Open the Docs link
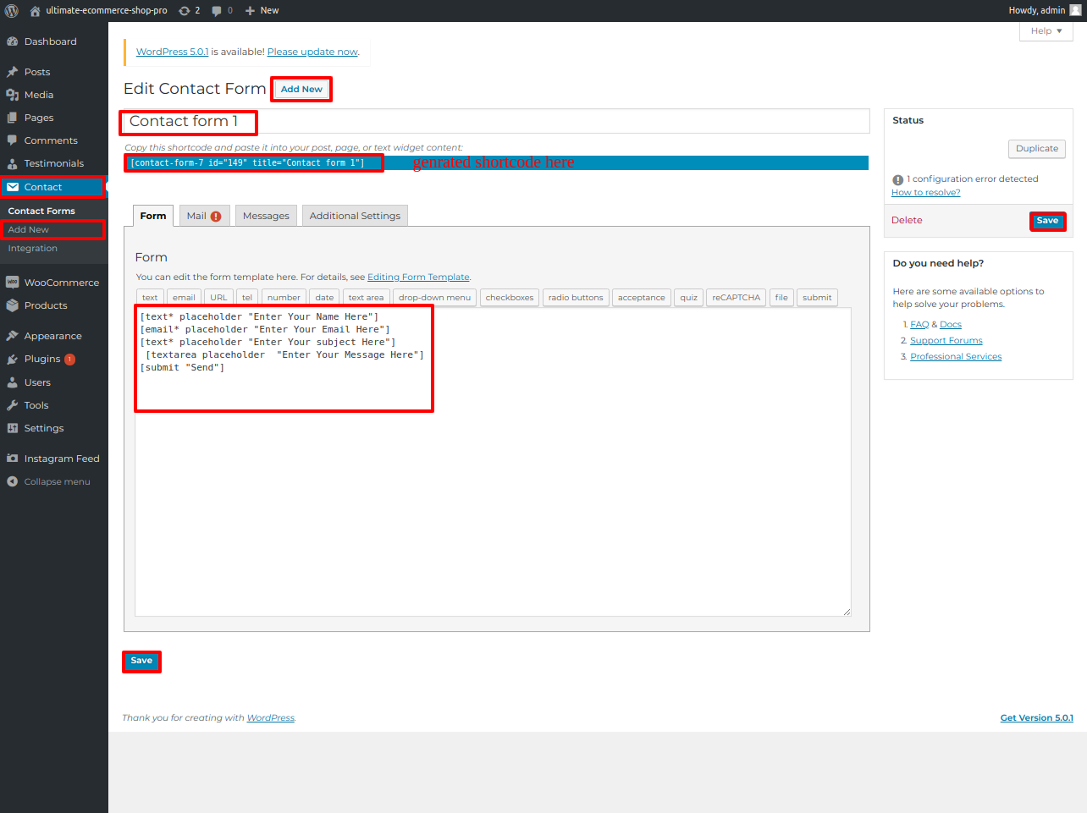 (951, 324)
